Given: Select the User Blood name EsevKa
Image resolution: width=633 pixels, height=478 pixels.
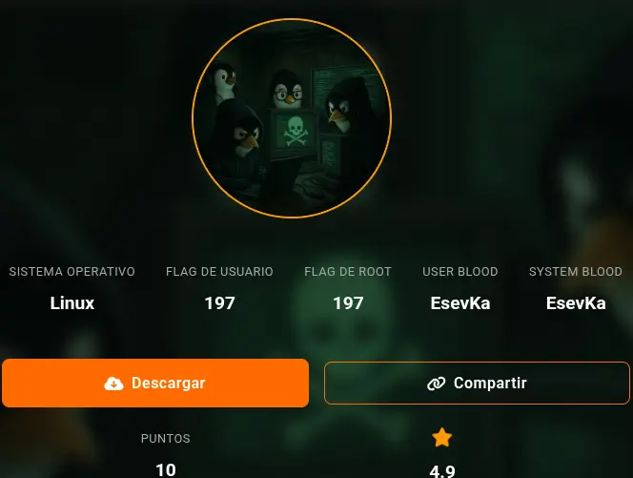Looking at the screenshot, I should [x=460, y=303].
